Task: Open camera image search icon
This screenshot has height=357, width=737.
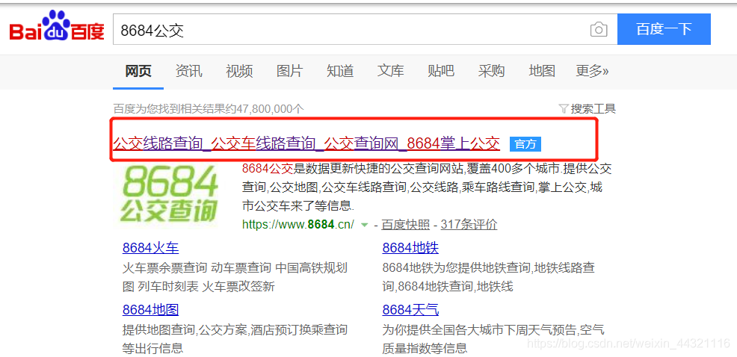Action: click(598, 30)
